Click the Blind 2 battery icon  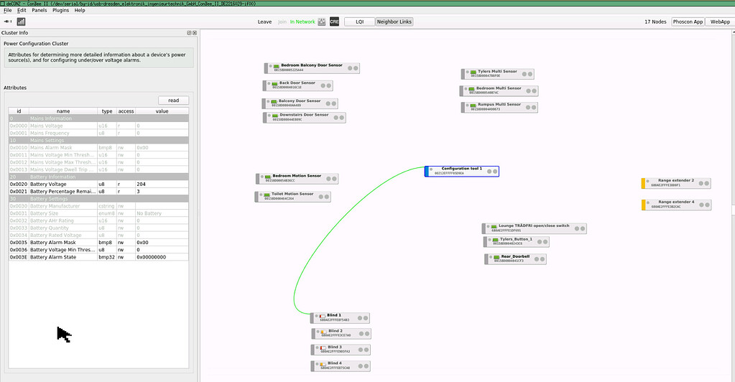[323, 332]
